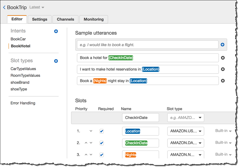Delete the hotel reservations in Location utterance
The width and height of the screenshot is (240, 168).
[223, 69]
